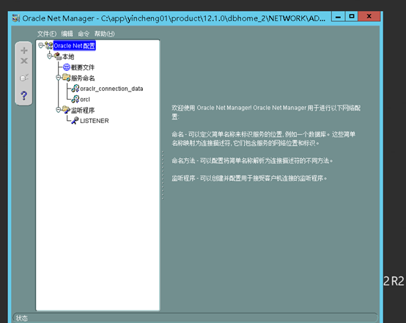Click the plus (create) toolbar icon
Screen dimensions: 406x323
tap(24, 51)
